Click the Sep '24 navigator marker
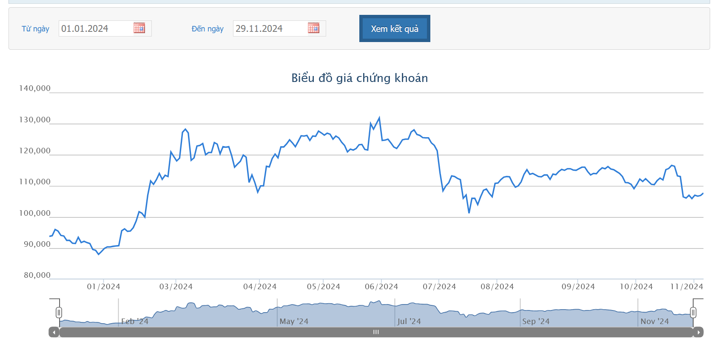Image resolution: width=728 pixels, height=344 pixels. pos(536,321)
